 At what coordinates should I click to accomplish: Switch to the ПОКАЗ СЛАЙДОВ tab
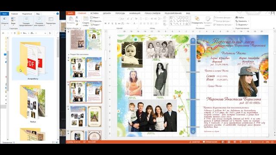pos(152,13)
